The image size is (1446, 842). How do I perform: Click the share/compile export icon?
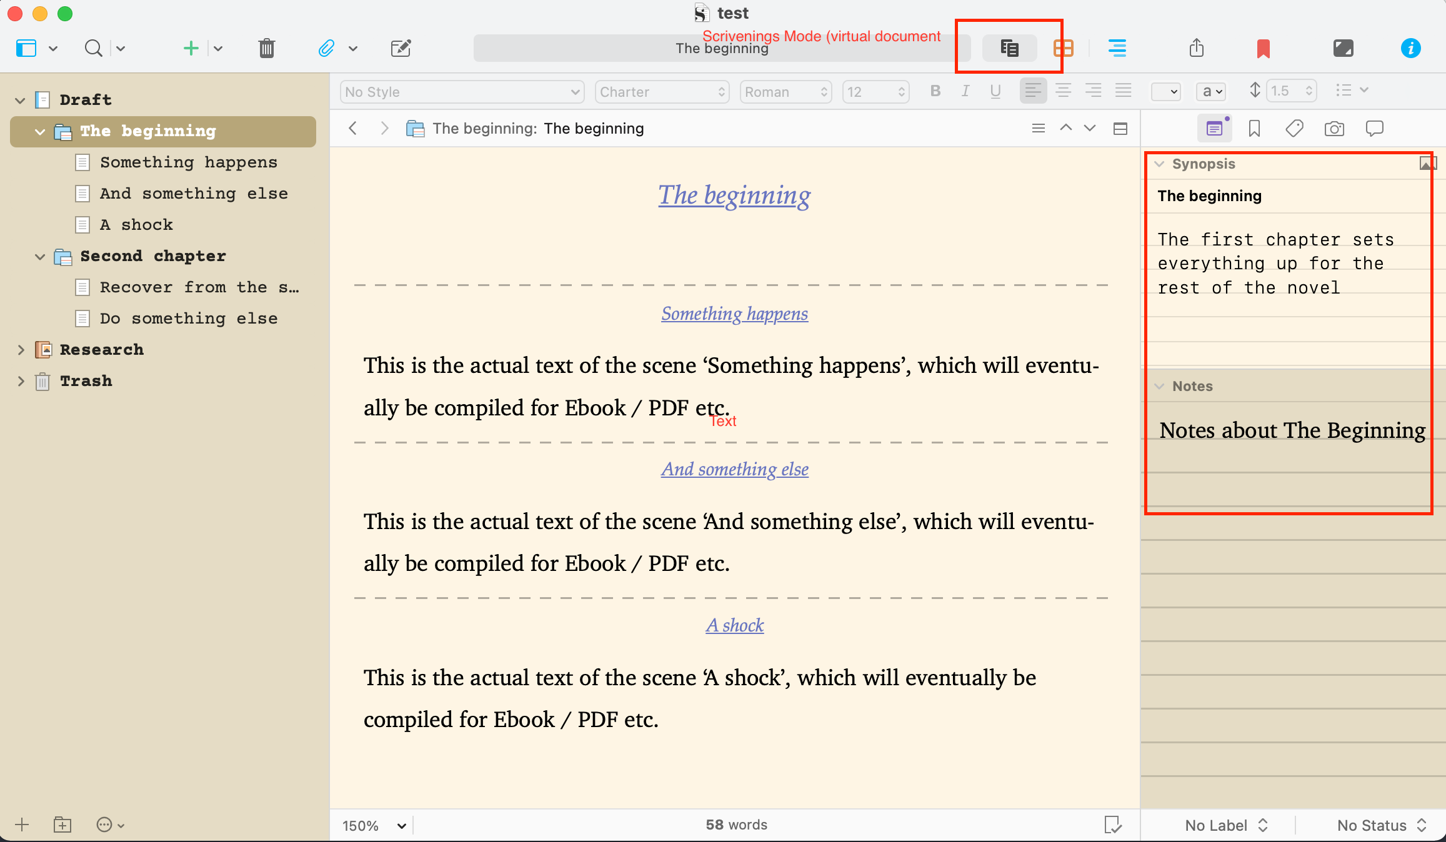click(1196, 48)
